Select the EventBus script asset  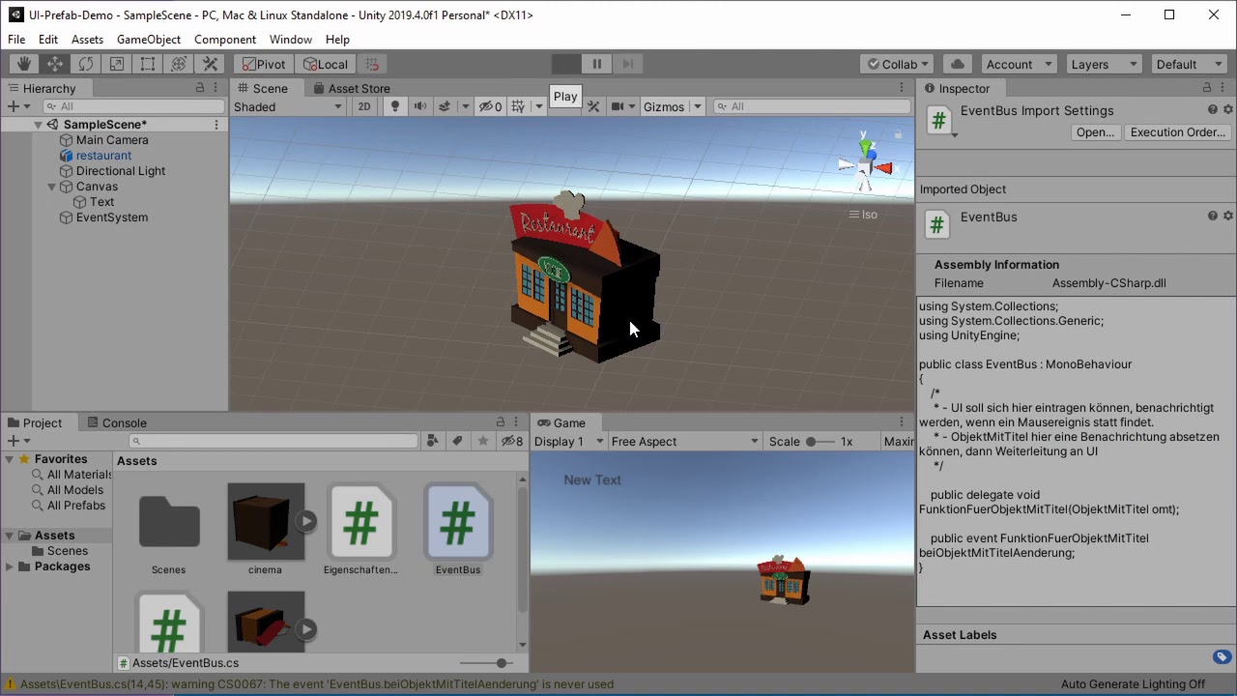458,530
